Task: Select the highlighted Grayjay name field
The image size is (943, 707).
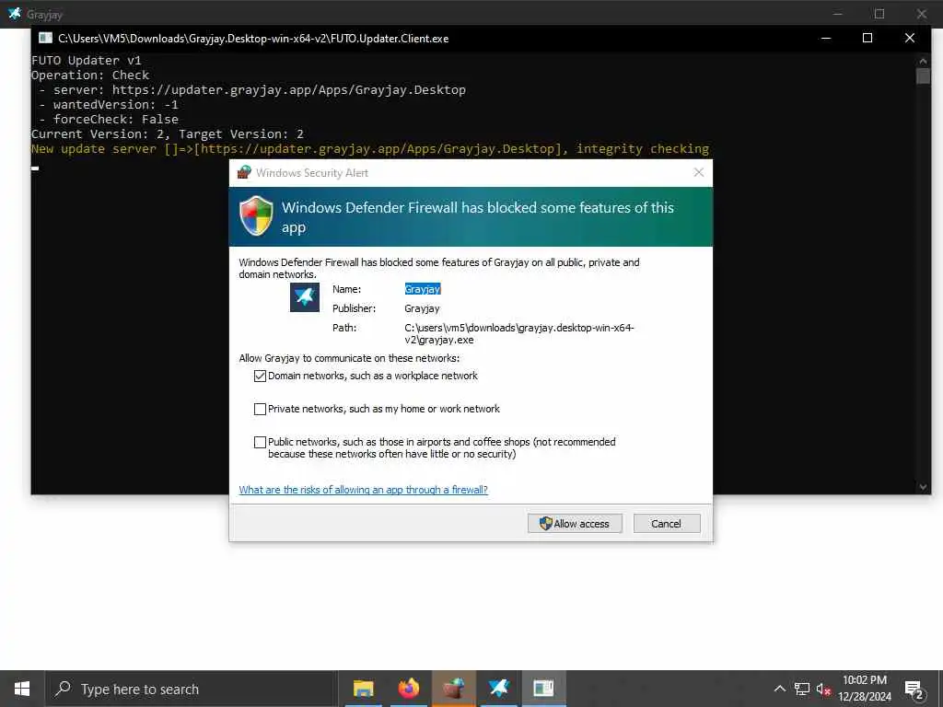Action: pos(423,289)
